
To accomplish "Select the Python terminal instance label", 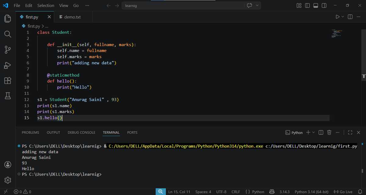I will pyautogui.click(x=294, y=132).
